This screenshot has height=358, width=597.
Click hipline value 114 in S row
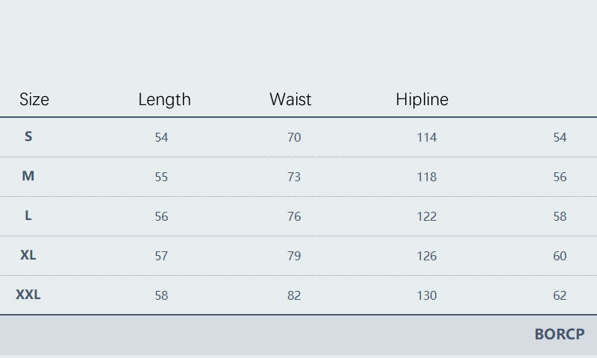point(426,137)
